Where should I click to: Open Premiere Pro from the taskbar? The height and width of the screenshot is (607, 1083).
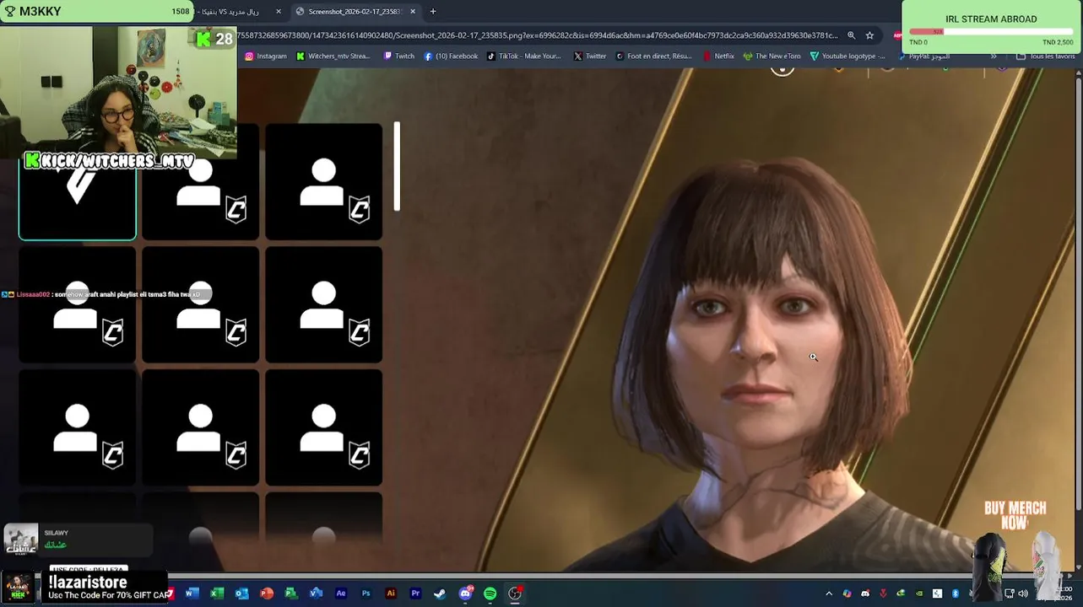(x=415, y=594)
